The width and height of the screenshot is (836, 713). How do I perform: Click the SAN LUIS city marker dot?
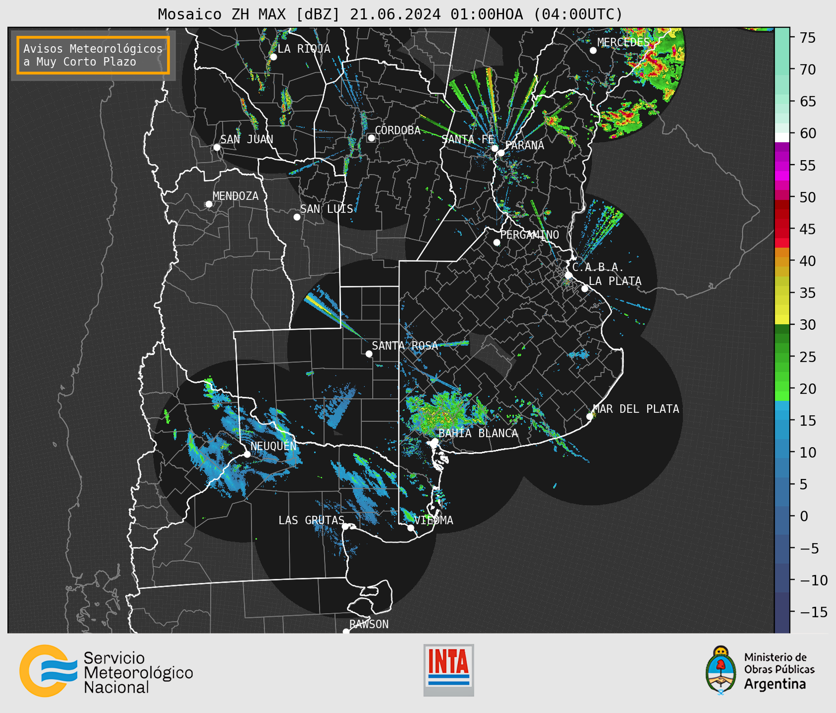click(x=297, y=217)
